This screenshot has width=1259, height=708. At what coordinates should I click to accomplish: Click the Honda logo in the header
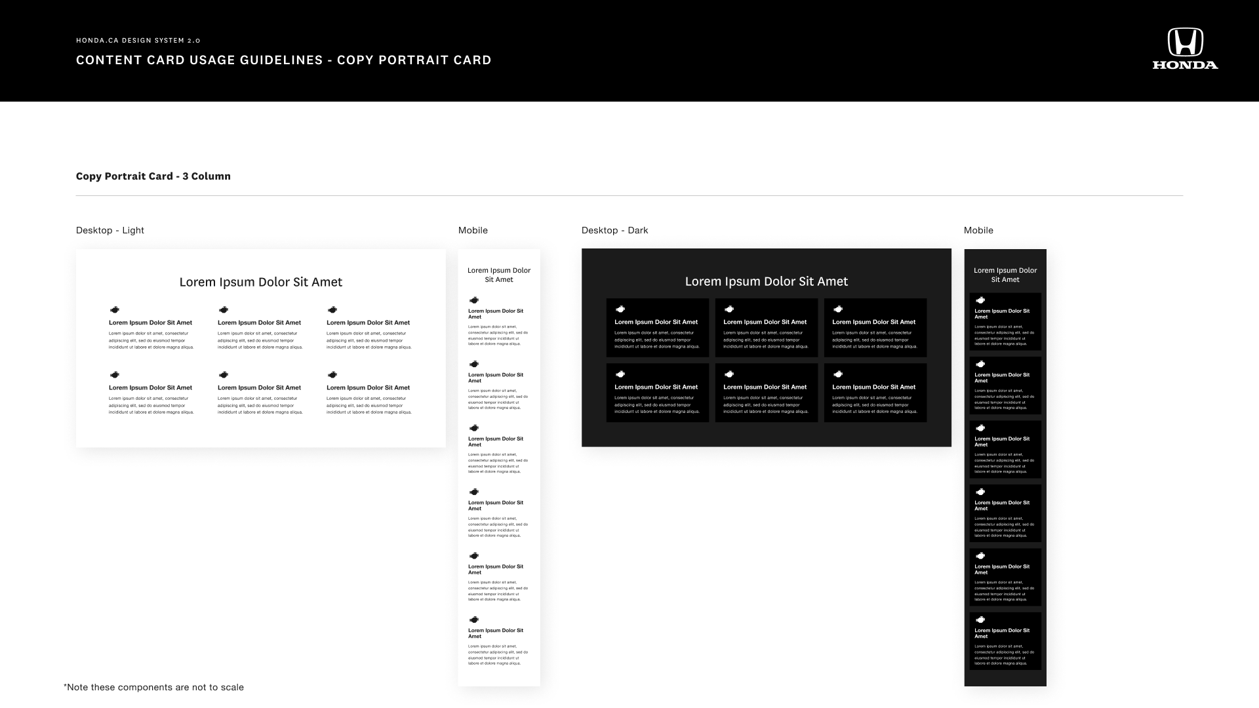[1186, 49]
